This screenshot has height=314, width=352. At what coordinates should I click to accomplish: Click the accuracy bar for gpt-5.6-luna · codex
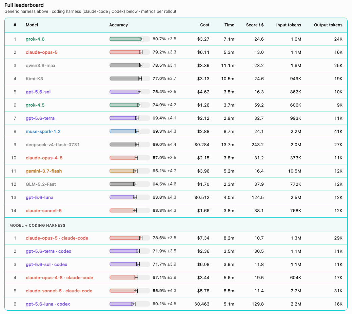130,305
